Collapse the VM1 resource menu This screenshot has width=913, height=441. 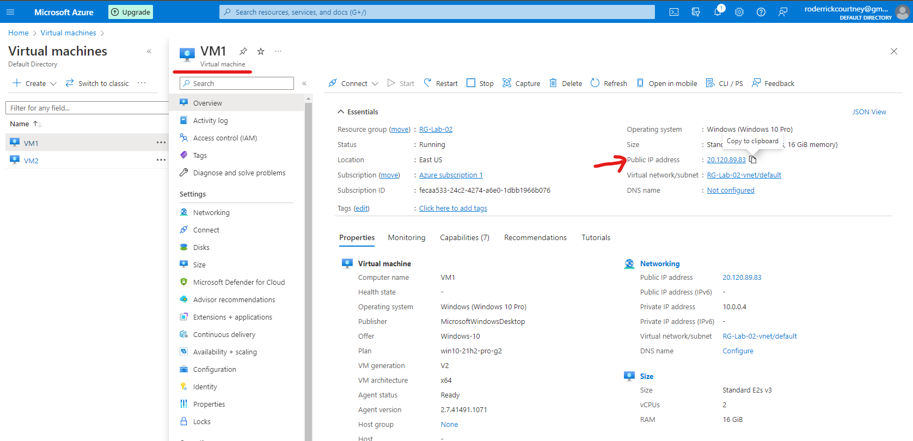click(x=304, y=83)
